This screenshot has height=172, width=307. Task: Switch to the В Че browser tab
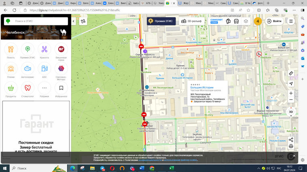[246, 3]
